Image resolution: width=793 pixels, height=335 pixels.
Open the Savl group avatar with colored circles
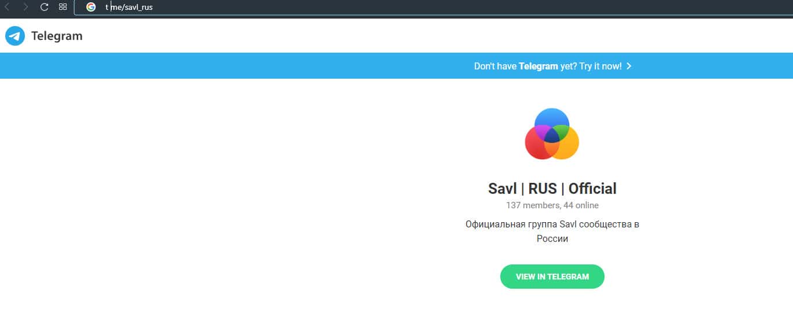tap(552, 134)
